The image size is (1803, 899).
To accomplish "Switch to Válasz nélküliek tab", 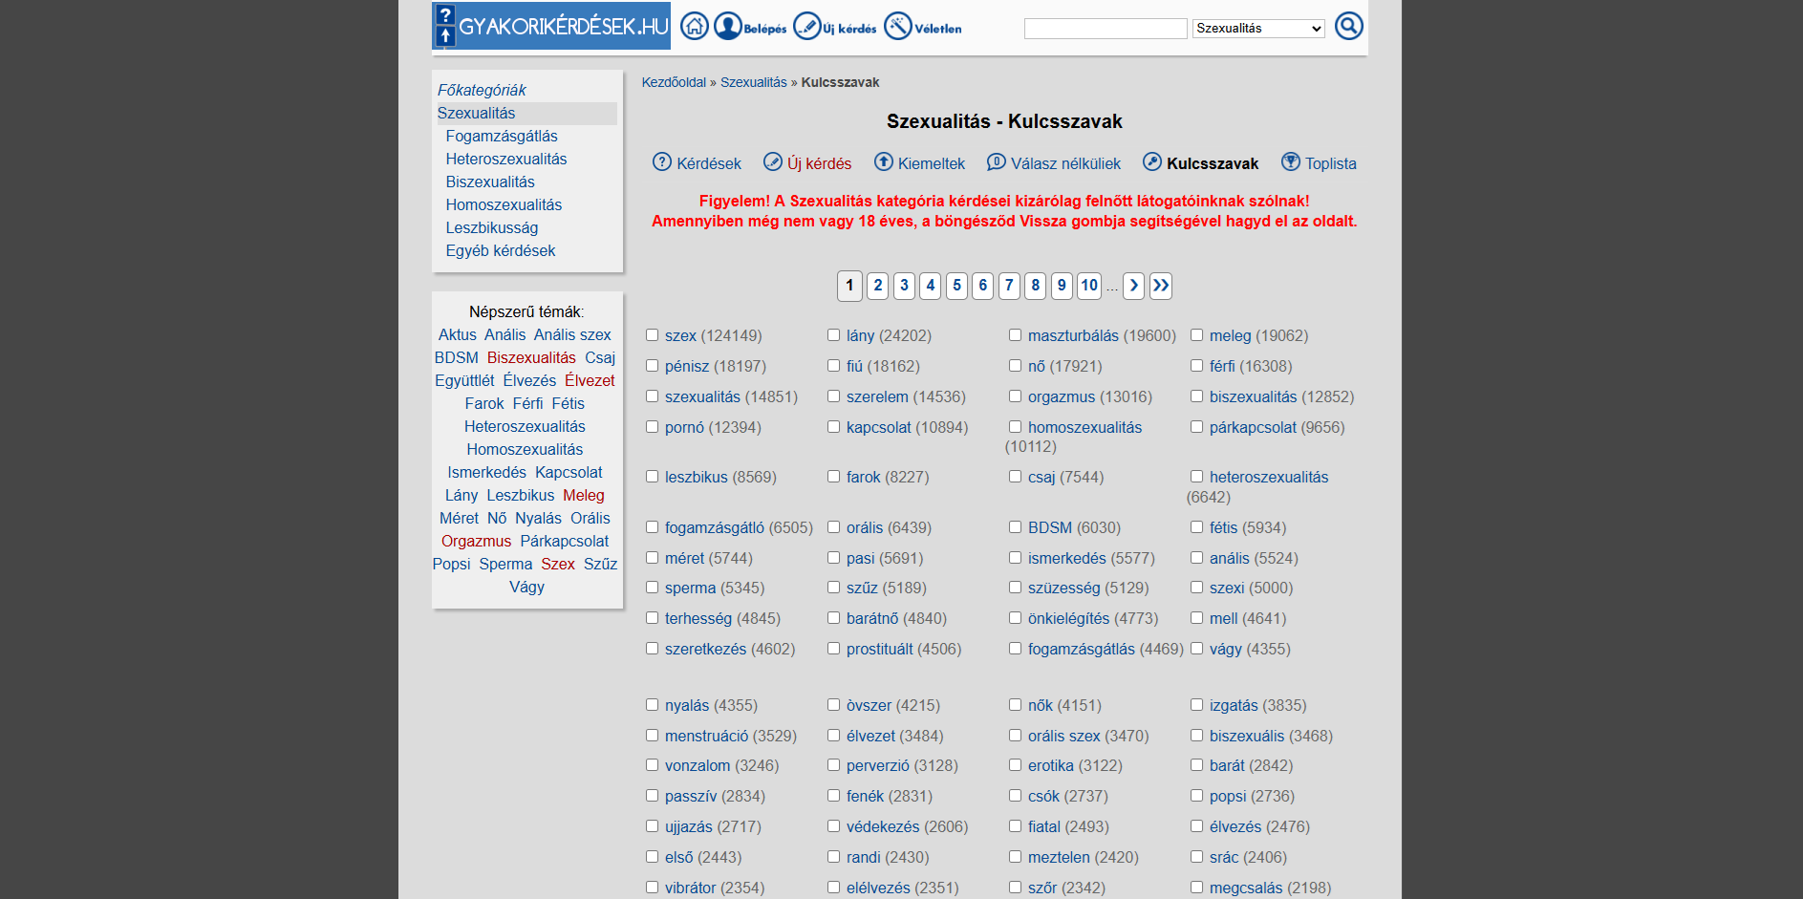I will (x=1065, y=163).
